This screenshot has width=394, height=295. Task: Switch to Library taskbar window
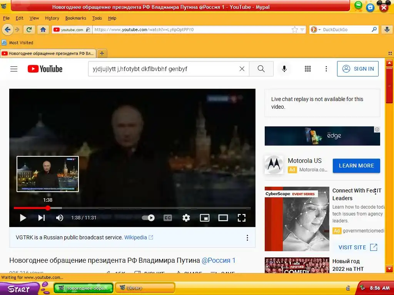point(145,288)
